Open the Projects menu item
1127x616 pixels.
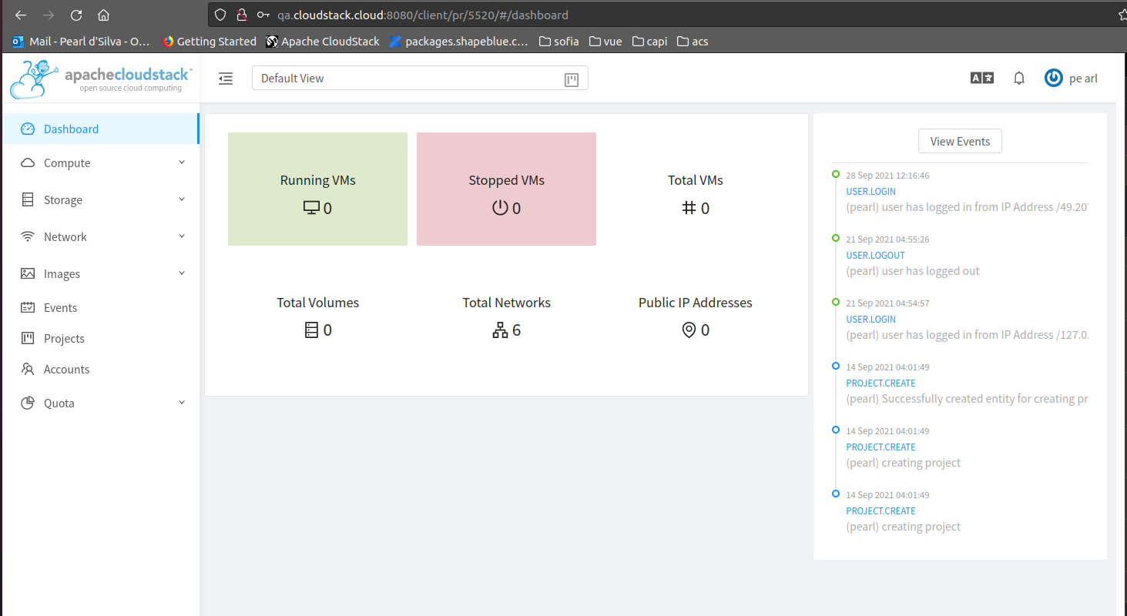[99, 338]
